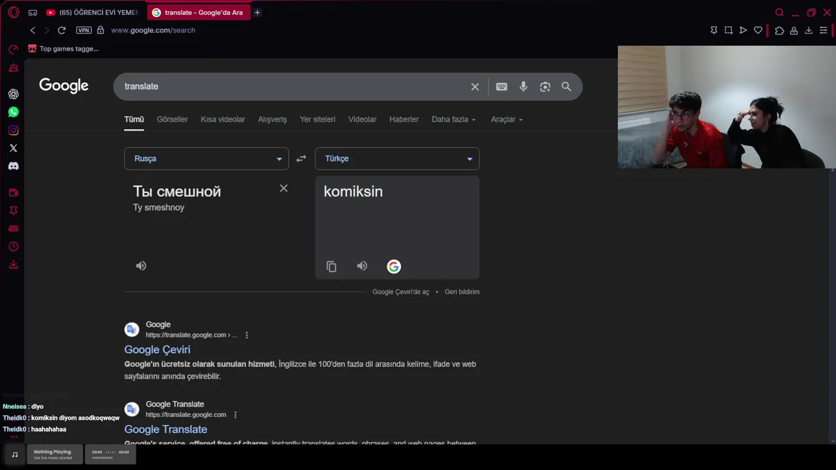Start voice search with microphone

[x=523, y=87]
